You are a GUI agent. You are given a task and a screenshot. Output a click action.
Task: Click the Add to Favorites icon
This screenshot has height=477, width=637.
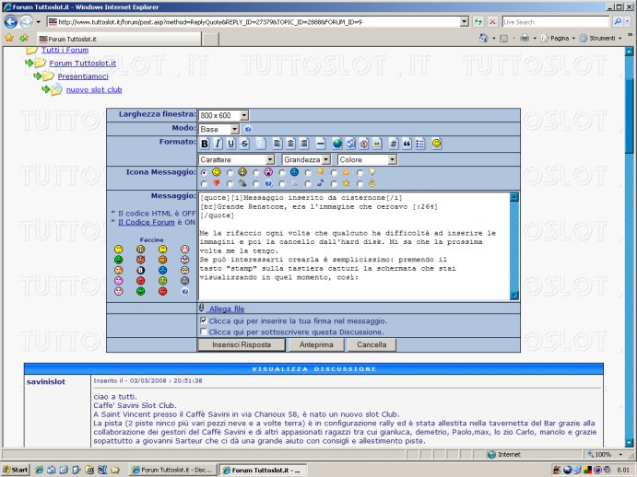(x=24, y=38)
